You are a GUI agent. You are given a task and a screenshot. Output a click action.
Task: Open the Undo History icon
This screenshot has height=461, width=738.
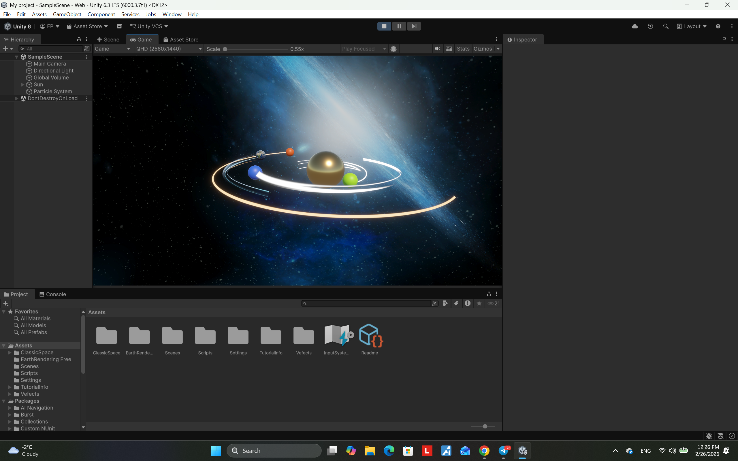650,26
